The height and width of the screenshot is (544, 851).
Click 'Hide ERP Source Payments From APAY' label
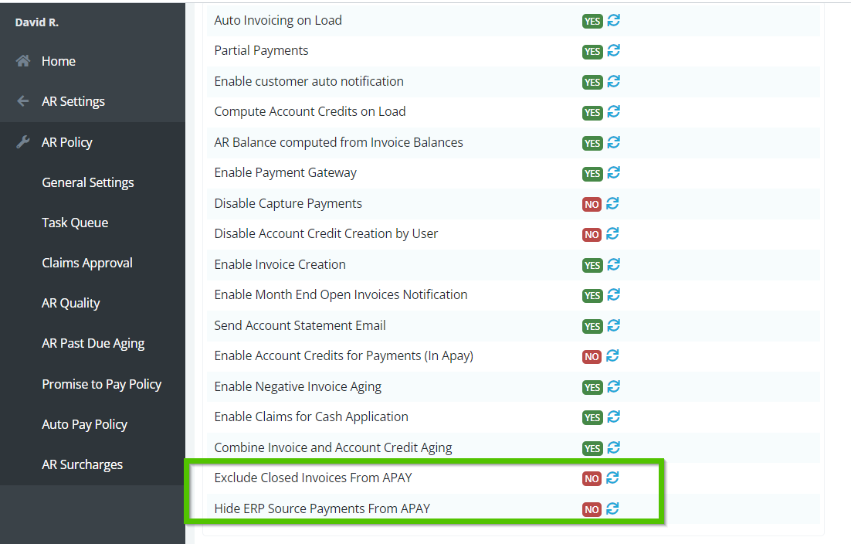tap(322, 508)
